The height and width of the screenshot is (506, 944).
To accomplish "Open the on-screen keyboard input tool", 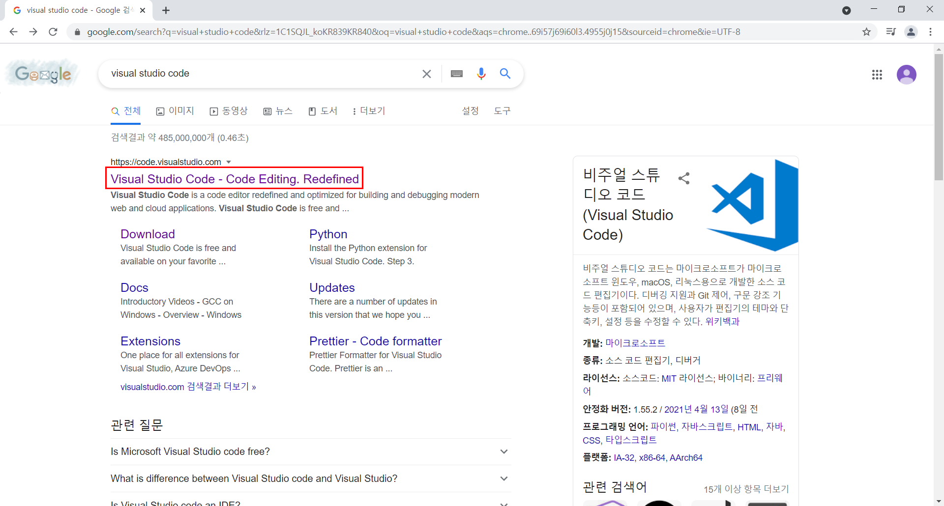I will point(457,74).
